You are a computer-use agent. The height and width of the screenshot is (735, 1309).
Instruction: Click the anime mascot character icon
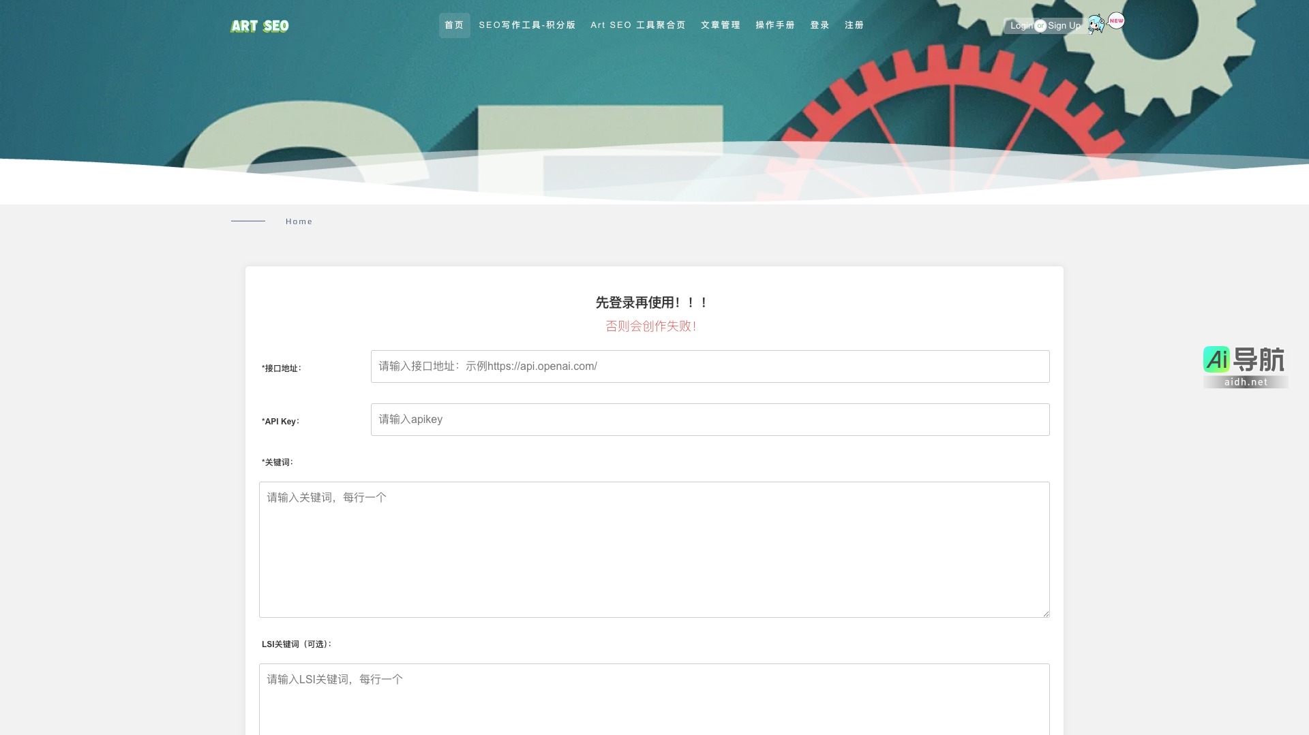1096,25
